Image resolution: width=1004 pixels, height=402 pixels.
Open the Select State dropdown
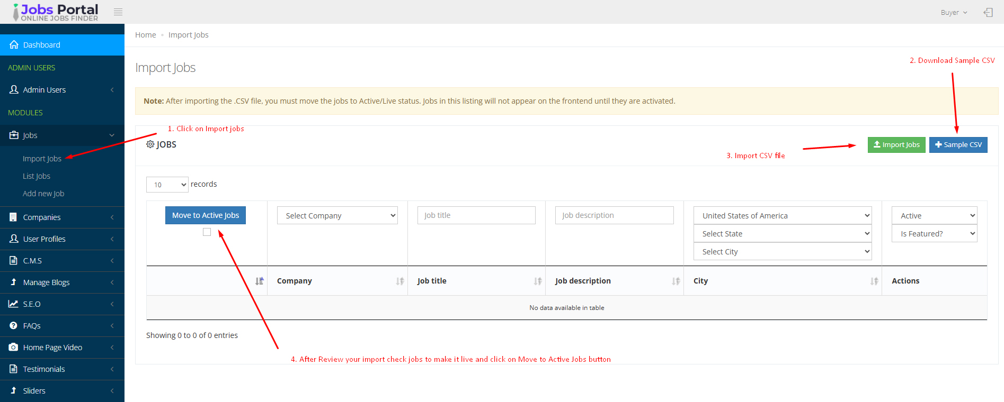point(782,234)
